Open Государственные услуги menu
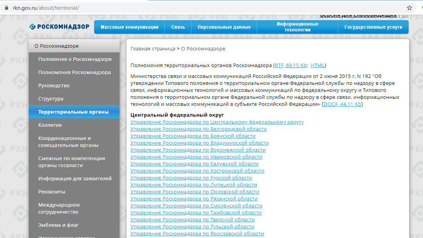The height and width of the screenshot is (238, 423). pyautogui.click(x=373, y=27)
